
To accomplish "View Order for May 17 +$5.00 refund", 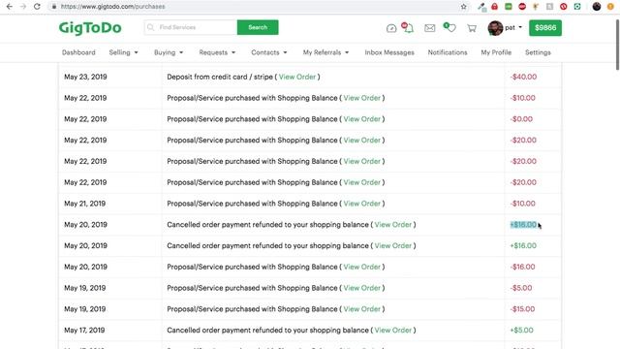I will [393, 330].
